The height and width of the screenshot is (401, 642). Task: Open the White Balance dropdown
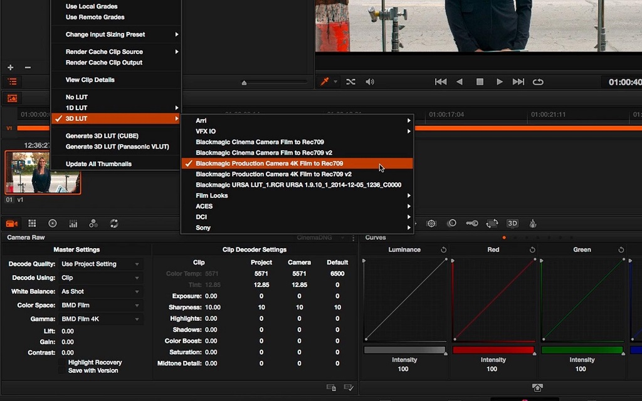tap(101, 291)
